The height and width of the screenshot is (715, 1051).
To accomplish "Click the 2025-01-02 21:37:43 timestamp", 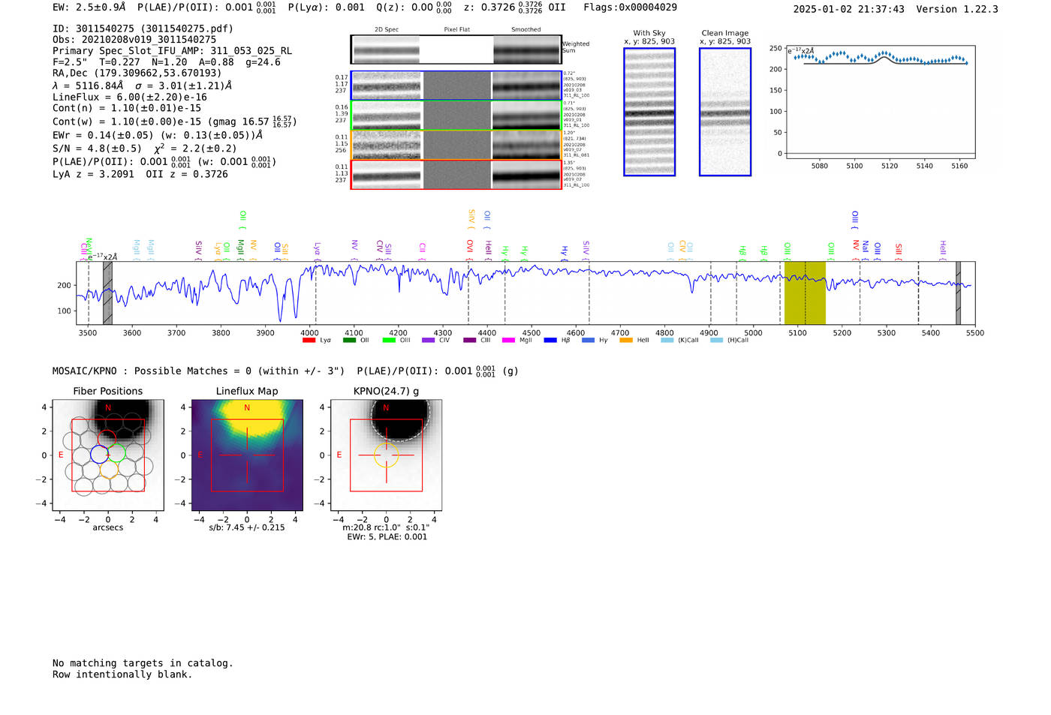I will click(848, 9).
